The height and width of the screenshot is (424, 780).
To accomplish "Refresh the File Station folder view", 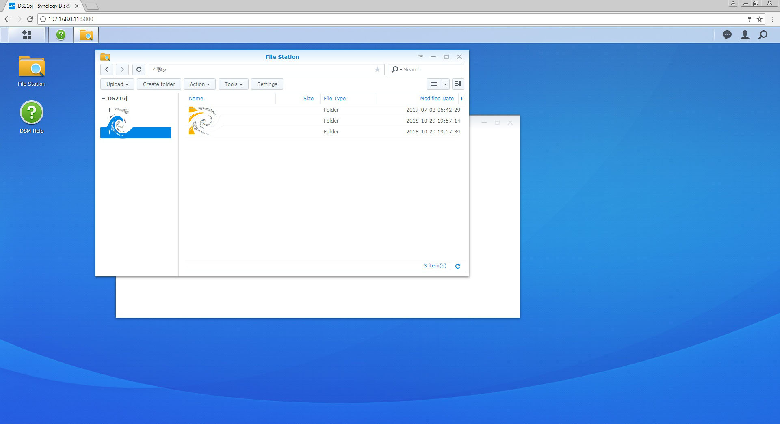I will [x=139, y=69].
